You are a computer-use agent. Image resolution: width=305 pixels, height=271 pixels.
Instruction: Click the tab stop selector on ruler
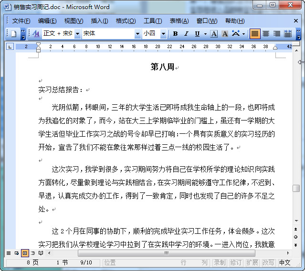click(x=10, y=47)
